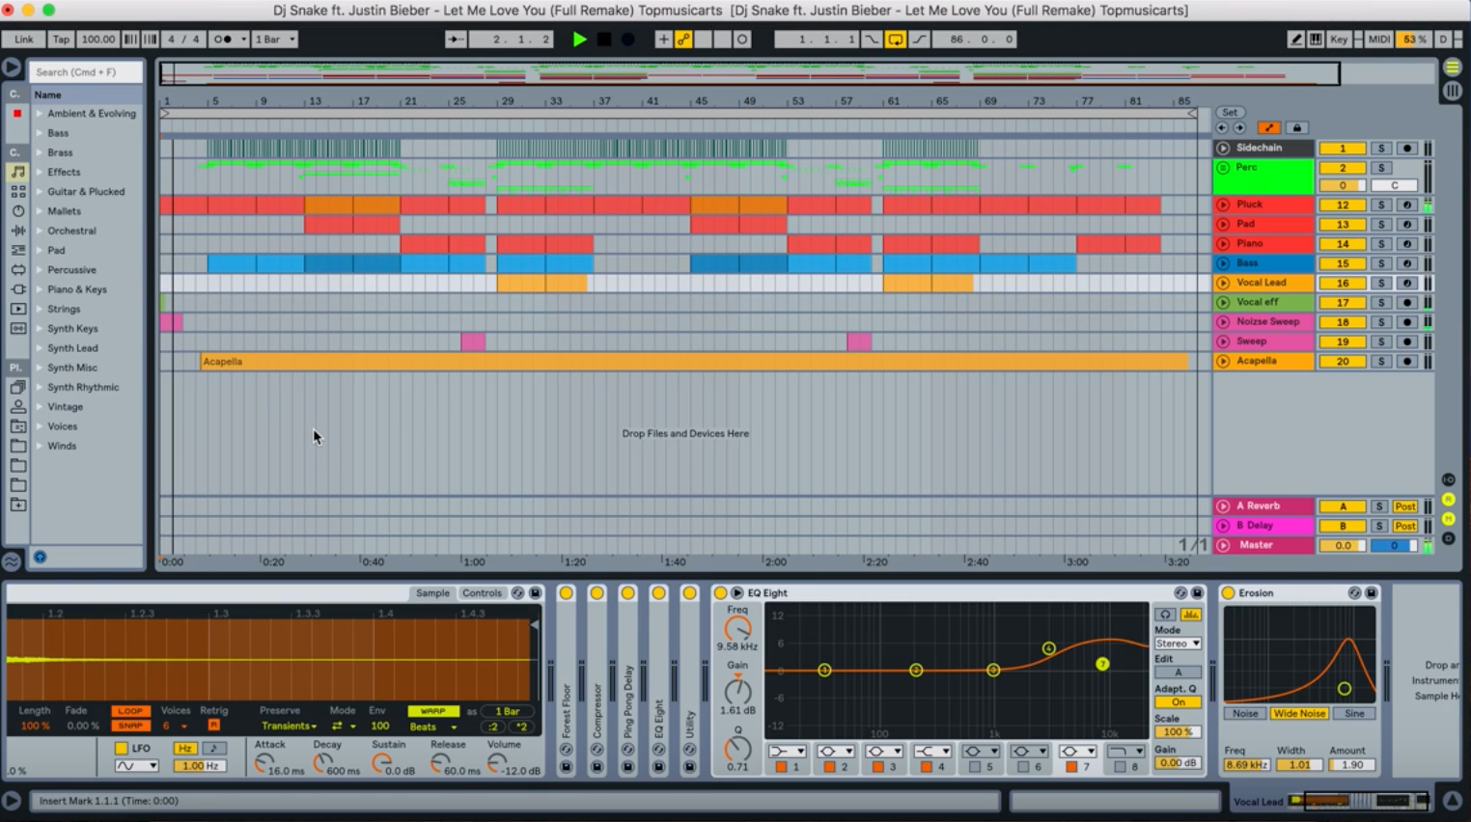This screenshot has height=822, width=1471.
Task: Unfold the Pluck track
Action: tap(1223, 205)
